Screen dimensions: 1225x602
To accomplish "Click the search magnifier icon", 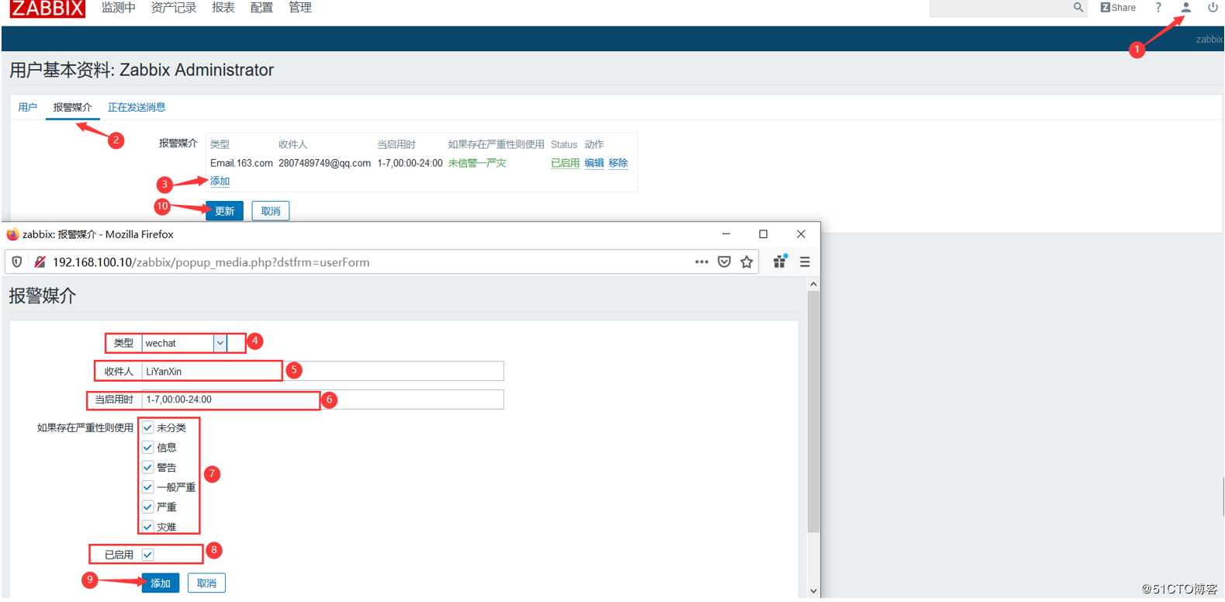I will pos(1078,8).
